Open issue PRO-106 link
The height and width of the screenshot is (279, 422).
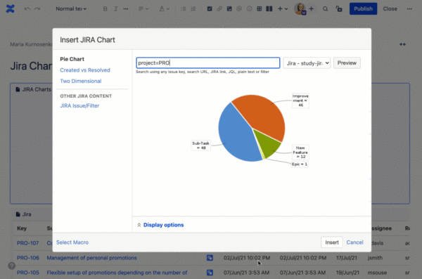click(x=28, y=258)
